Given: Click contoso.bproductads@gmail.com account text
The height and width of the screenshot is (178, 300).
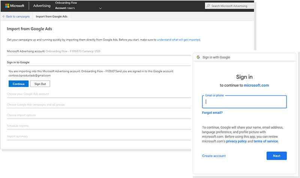Looking at the screenshot, I should (x=30, y=75).
